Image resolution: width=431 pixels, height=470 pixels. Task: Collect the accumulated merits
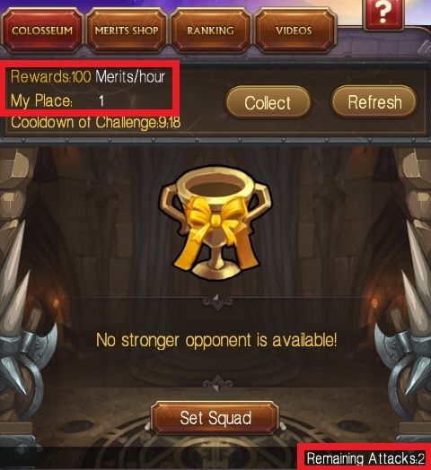click(x=268, y=102)
